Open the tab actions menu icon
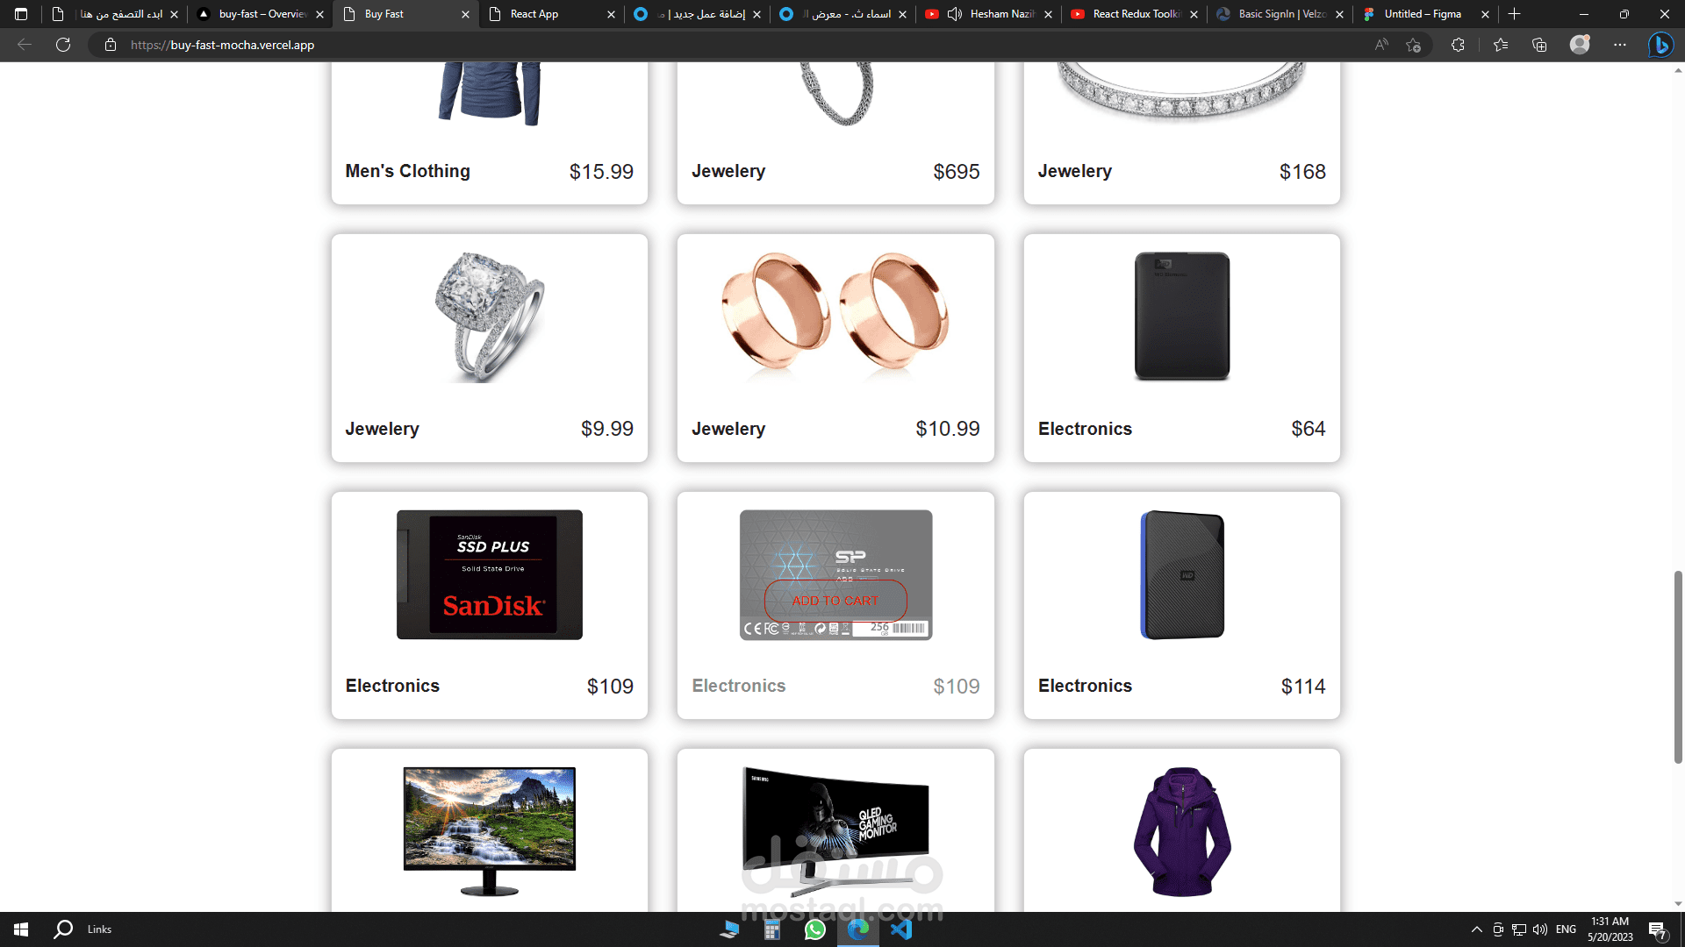 point(21,14)
